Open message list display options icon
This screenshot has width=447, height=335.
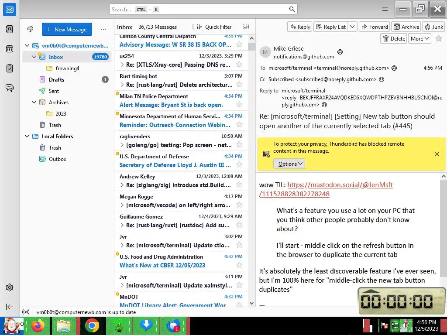click(246, 27)
